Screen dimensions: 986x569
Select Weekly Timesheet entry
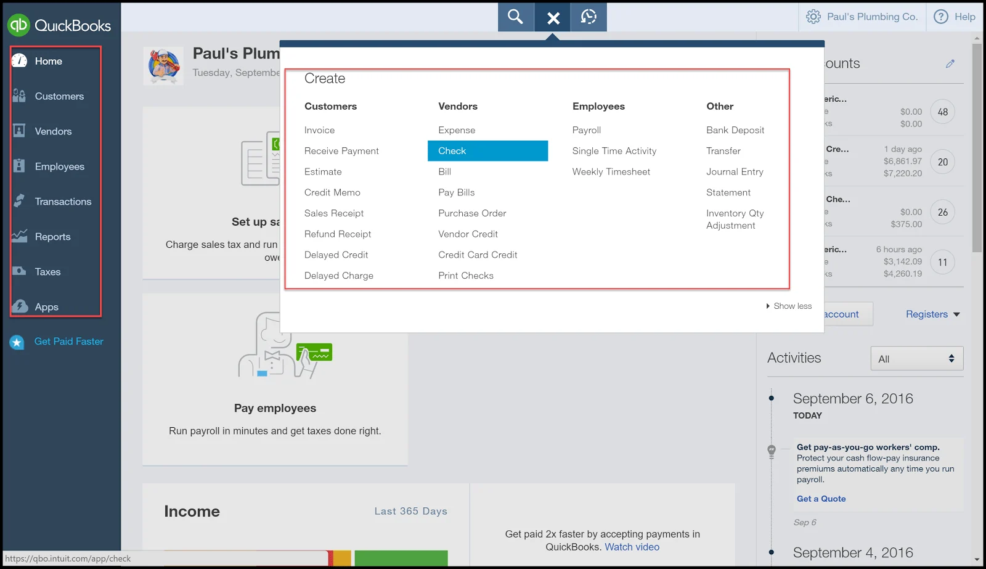(x=611, y=172)
